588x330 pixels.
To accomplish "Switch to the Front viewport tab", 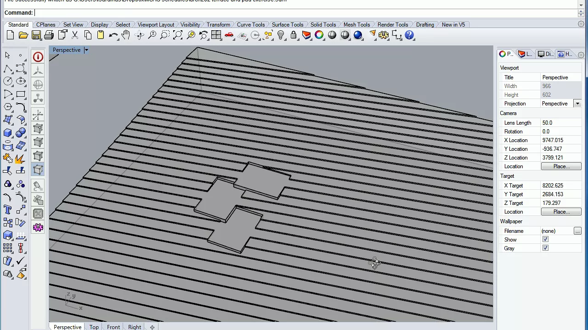I will (113, 327).
